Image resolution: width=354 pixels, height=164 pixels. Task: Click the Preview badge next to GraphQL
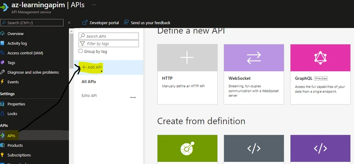[x=321, y=79]
